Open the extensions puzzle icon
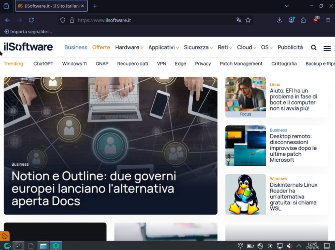 pos(304,20)
